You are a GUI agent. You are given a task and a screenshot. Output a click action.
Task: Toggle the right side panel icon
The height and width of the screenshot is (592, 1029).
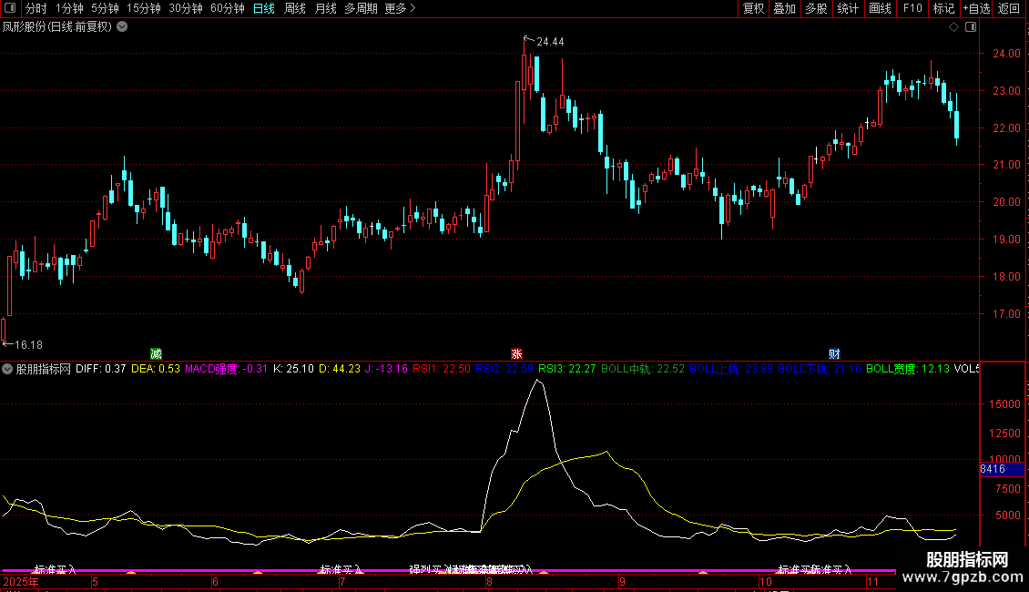(x=971, y=27)
